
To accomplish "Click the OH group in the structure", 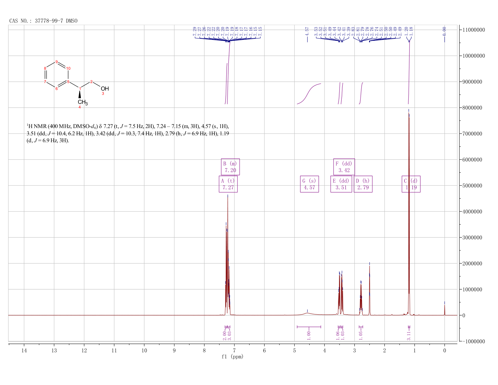I will tap(105, 88).
